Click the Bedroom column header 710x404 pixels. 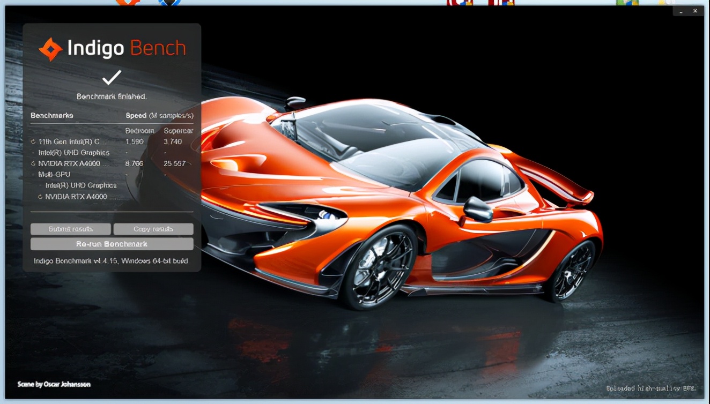click(x=139, y=131)
